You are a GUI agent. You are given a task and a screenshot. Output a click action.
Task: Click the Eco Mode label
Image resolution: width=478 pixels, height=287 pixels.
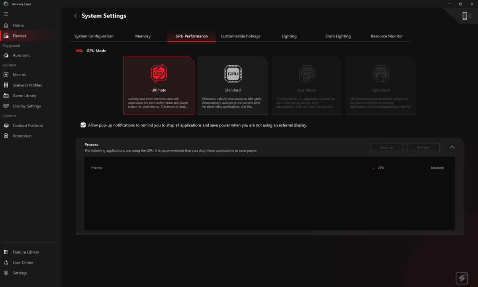(x=307, y=90)
